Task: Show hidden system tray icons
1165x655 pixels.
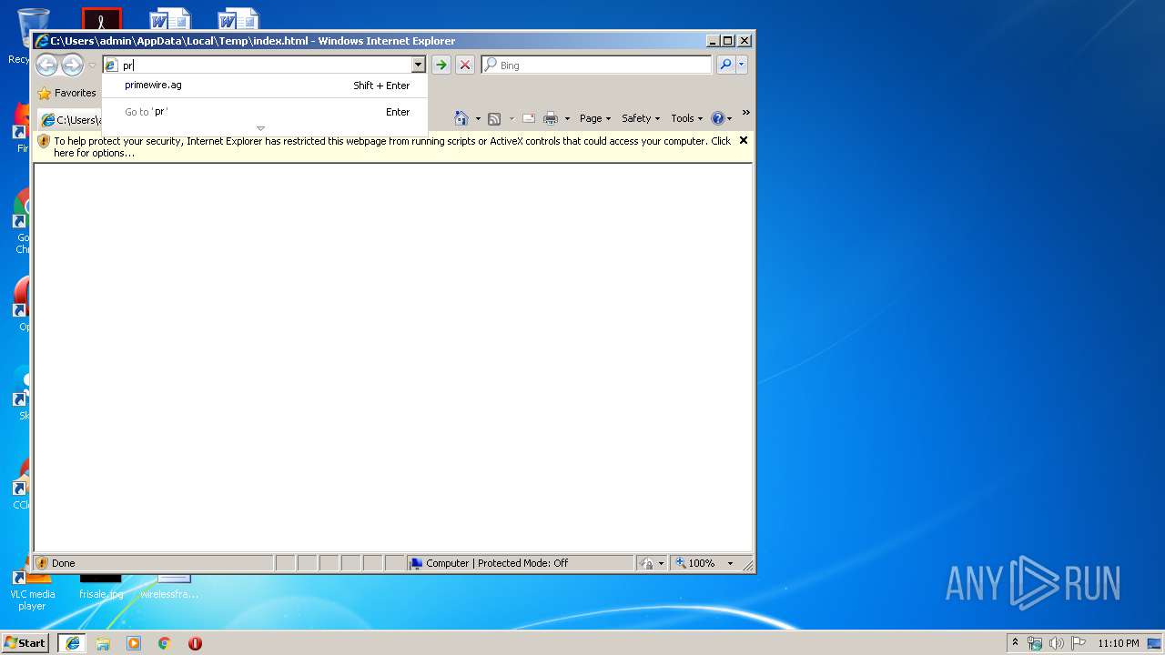Action: pyautogui.click(x=1016, y=643)
